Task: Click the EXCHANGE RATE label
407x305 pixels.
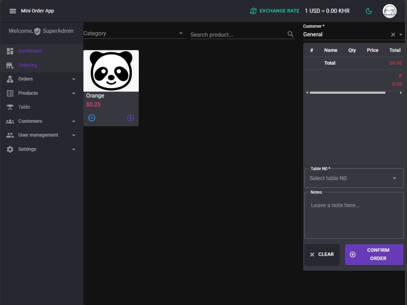Action: pos(279,11)
